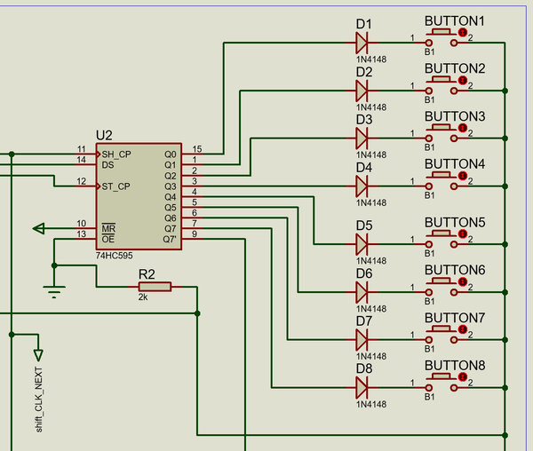Click the shift_CLK_NEXT terminal label

click(39, 400)
